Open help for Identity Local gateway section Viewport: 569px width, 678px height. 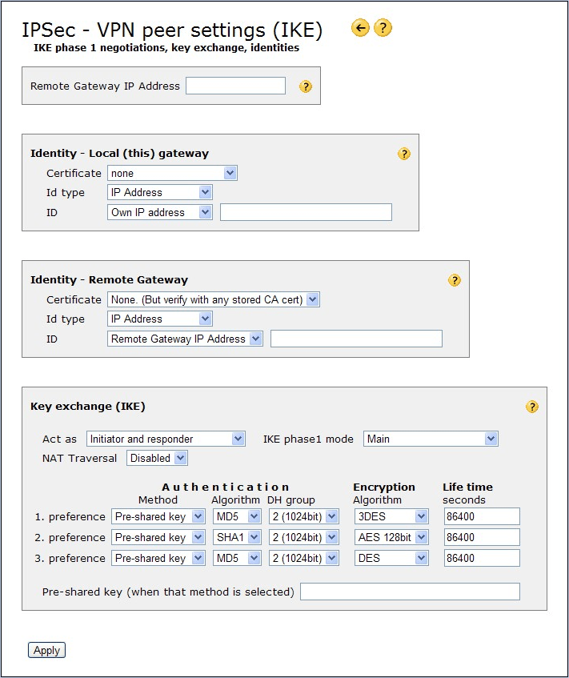pyautogui.click(x=404, y=154)
